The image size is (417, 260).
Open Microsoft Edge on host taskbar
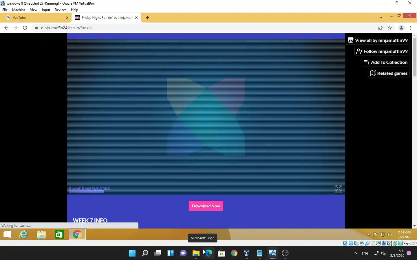click(x=209, y=253)
